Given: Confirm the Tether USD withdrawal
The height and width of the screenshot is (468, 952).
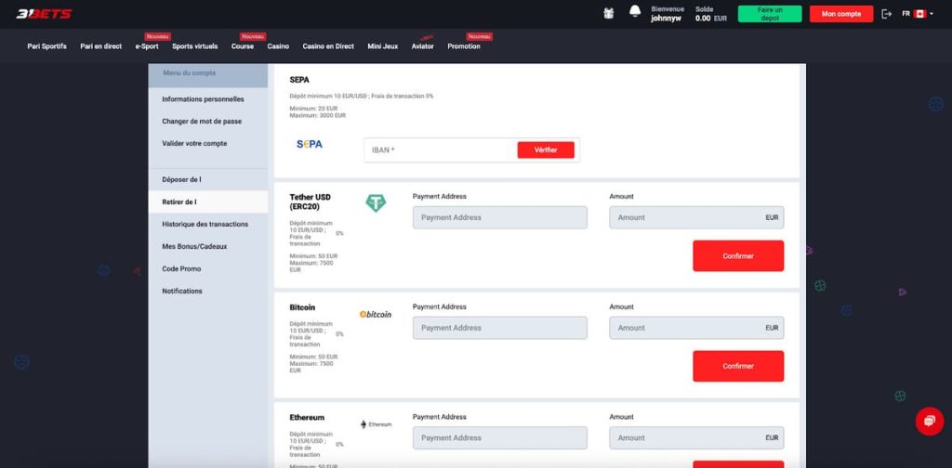Looking at the screenshot, I should point(738,256).
